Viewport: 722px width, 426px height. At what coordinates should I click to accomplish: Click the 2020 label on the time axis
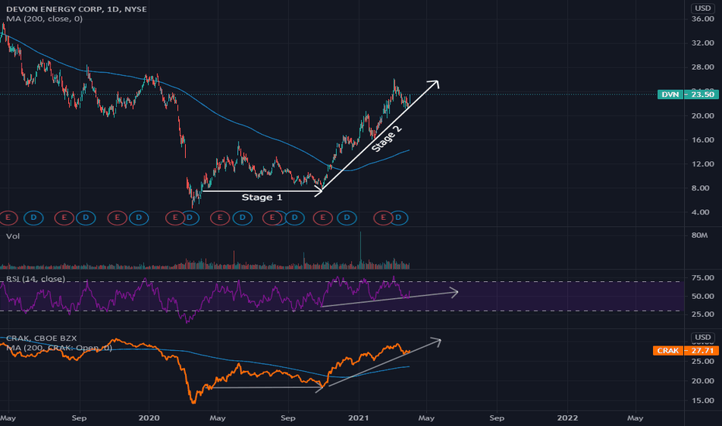(x=149, y=418)
